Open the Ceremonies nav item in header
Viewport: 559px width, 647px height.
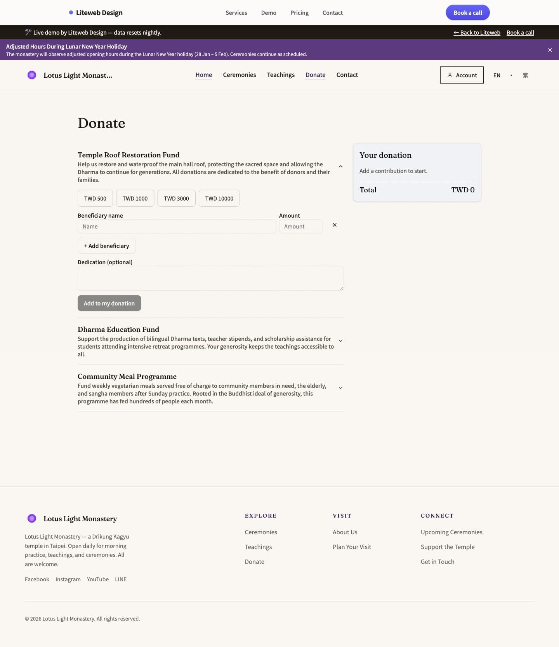tap(240, 75)
